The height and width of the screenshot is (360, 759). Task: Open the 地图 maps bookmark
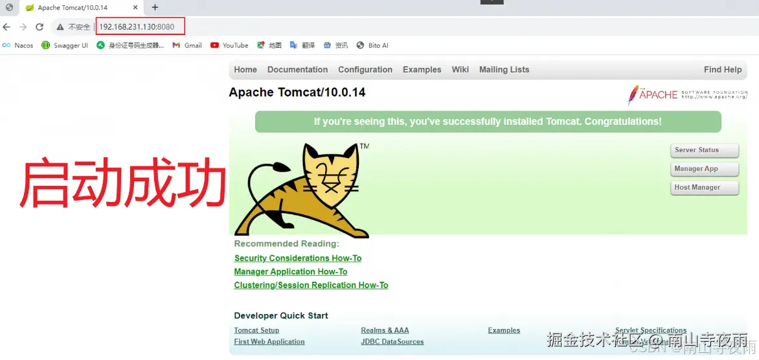[x=269, y=45]
